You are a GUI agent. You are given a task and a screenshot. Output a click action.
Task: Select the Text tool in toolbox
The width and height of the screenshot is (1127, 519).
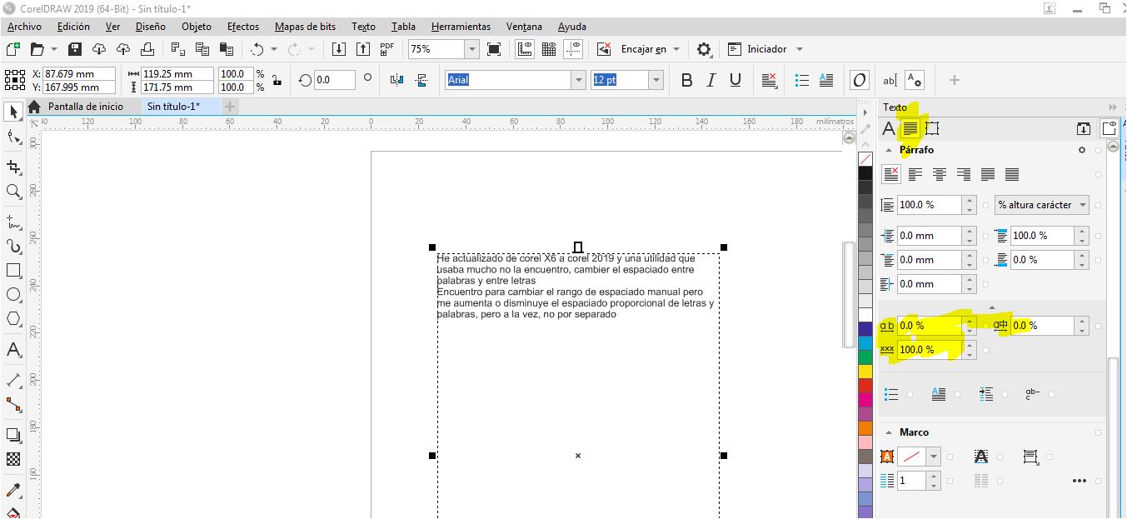click(x=13, y=350)
